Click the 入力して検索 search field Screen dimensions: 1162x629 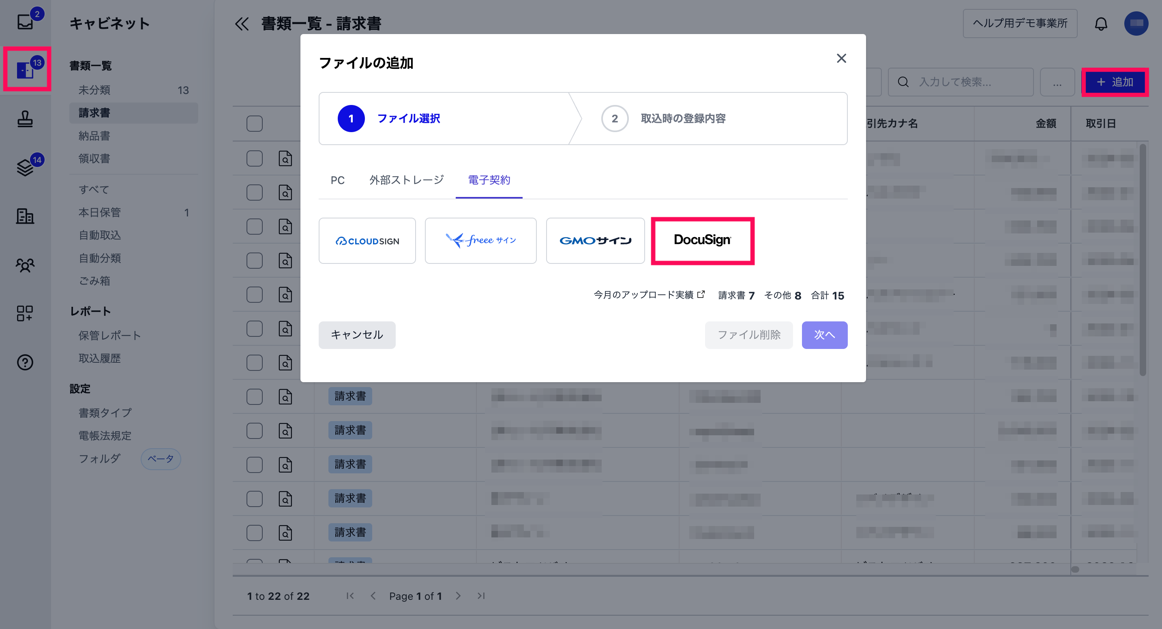[960, 82]
